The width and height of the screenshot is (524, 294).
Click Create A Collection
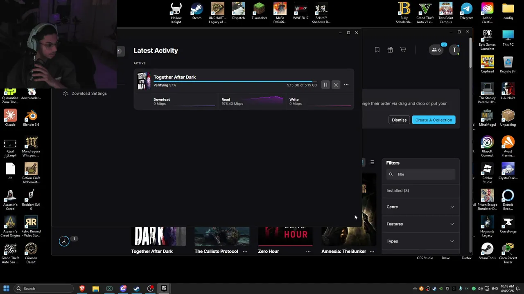pyautogui.click(x=434, y=120)
